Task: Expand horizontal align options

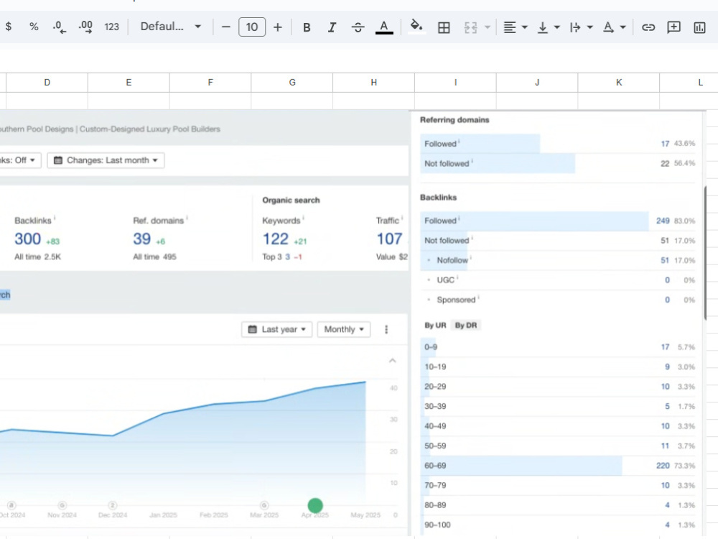Action: [x=515, y=27]
